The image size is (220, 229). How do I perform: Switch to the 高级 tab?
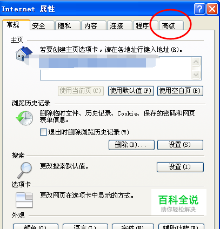point(171,25)
